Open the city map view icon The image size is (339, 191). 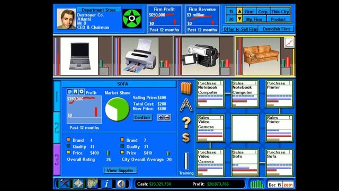pos(78,184)
